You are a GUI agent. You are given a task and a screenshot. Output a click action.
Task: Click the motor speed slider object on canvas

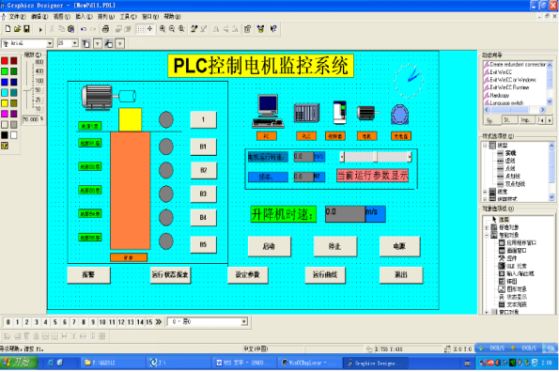tap(376, 157)
